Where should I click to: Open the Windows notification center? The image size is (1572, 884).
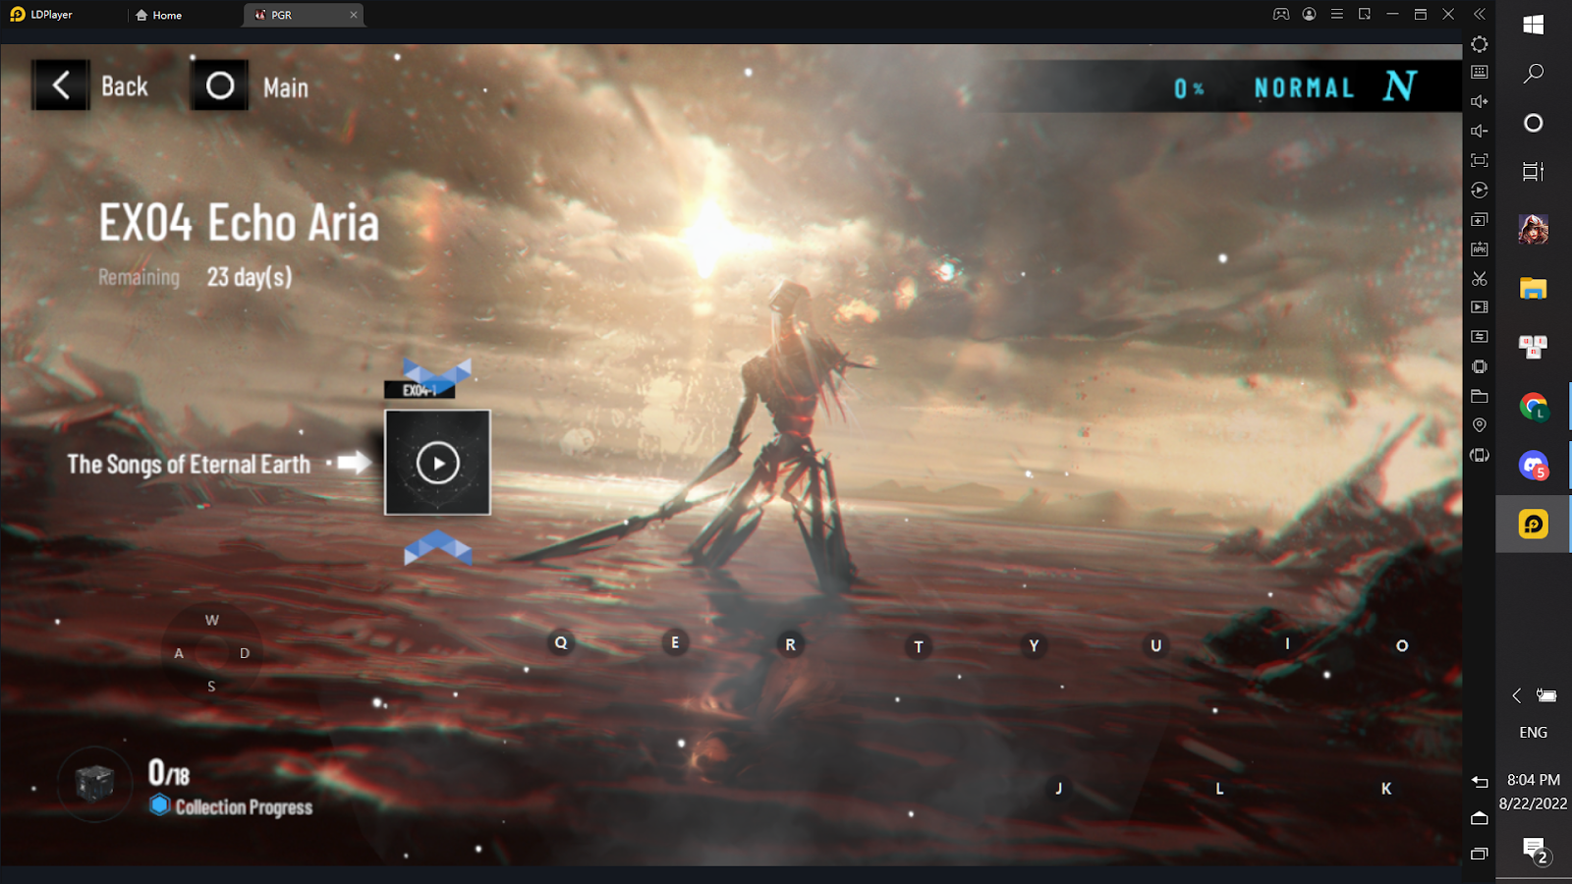tap(1535, 850)
